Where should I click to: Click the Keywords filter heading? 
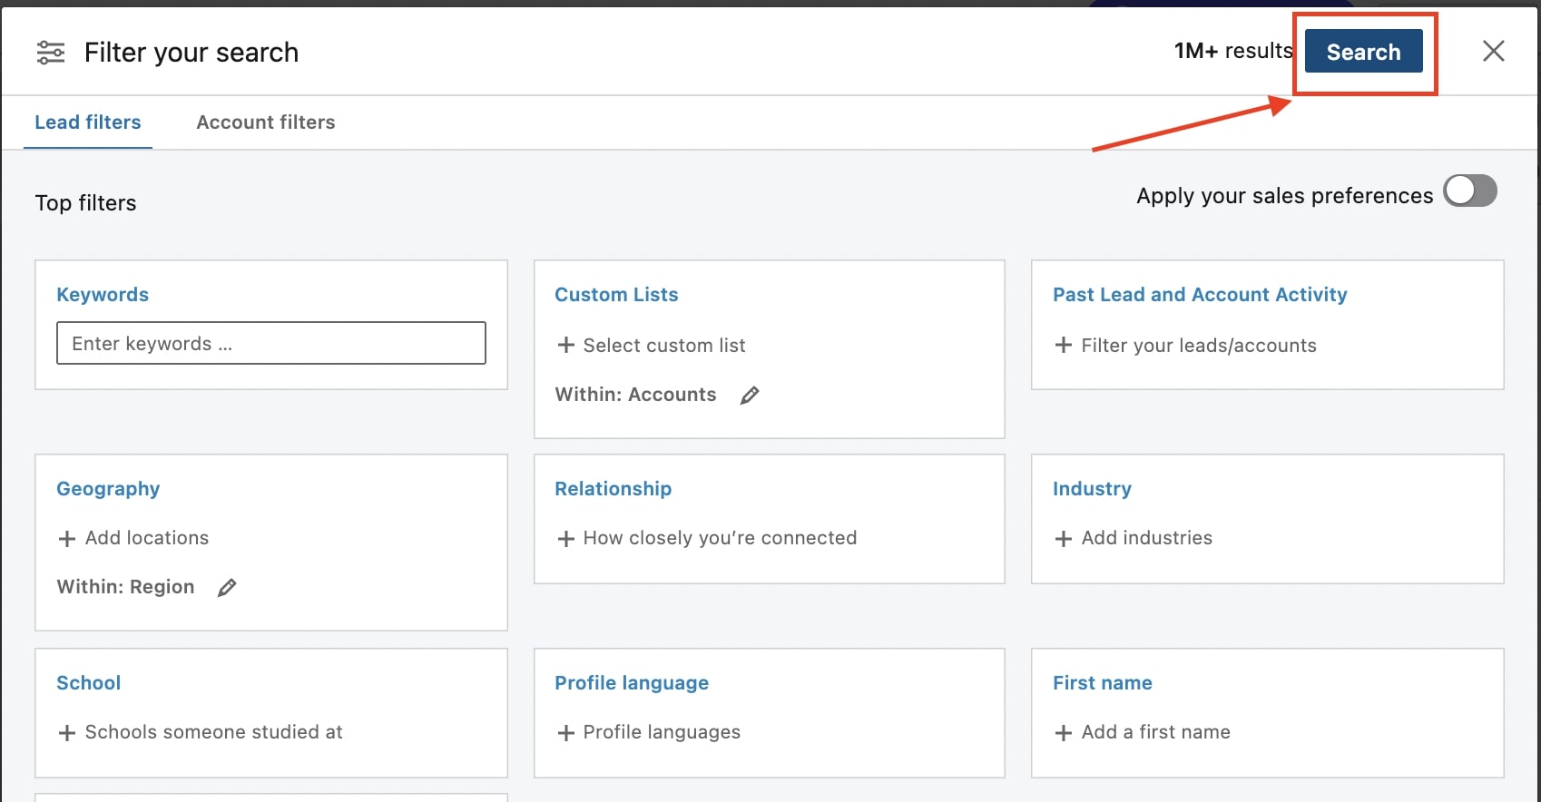[103, 295]
